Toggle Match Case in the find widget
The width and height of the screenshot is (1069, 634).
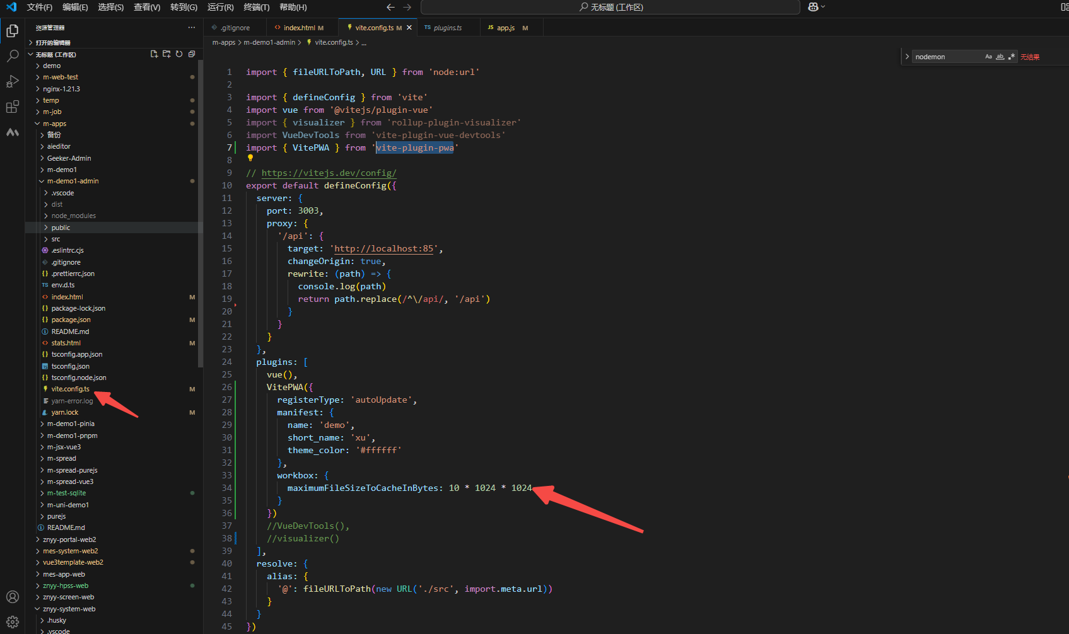click(x=988, y=56)
